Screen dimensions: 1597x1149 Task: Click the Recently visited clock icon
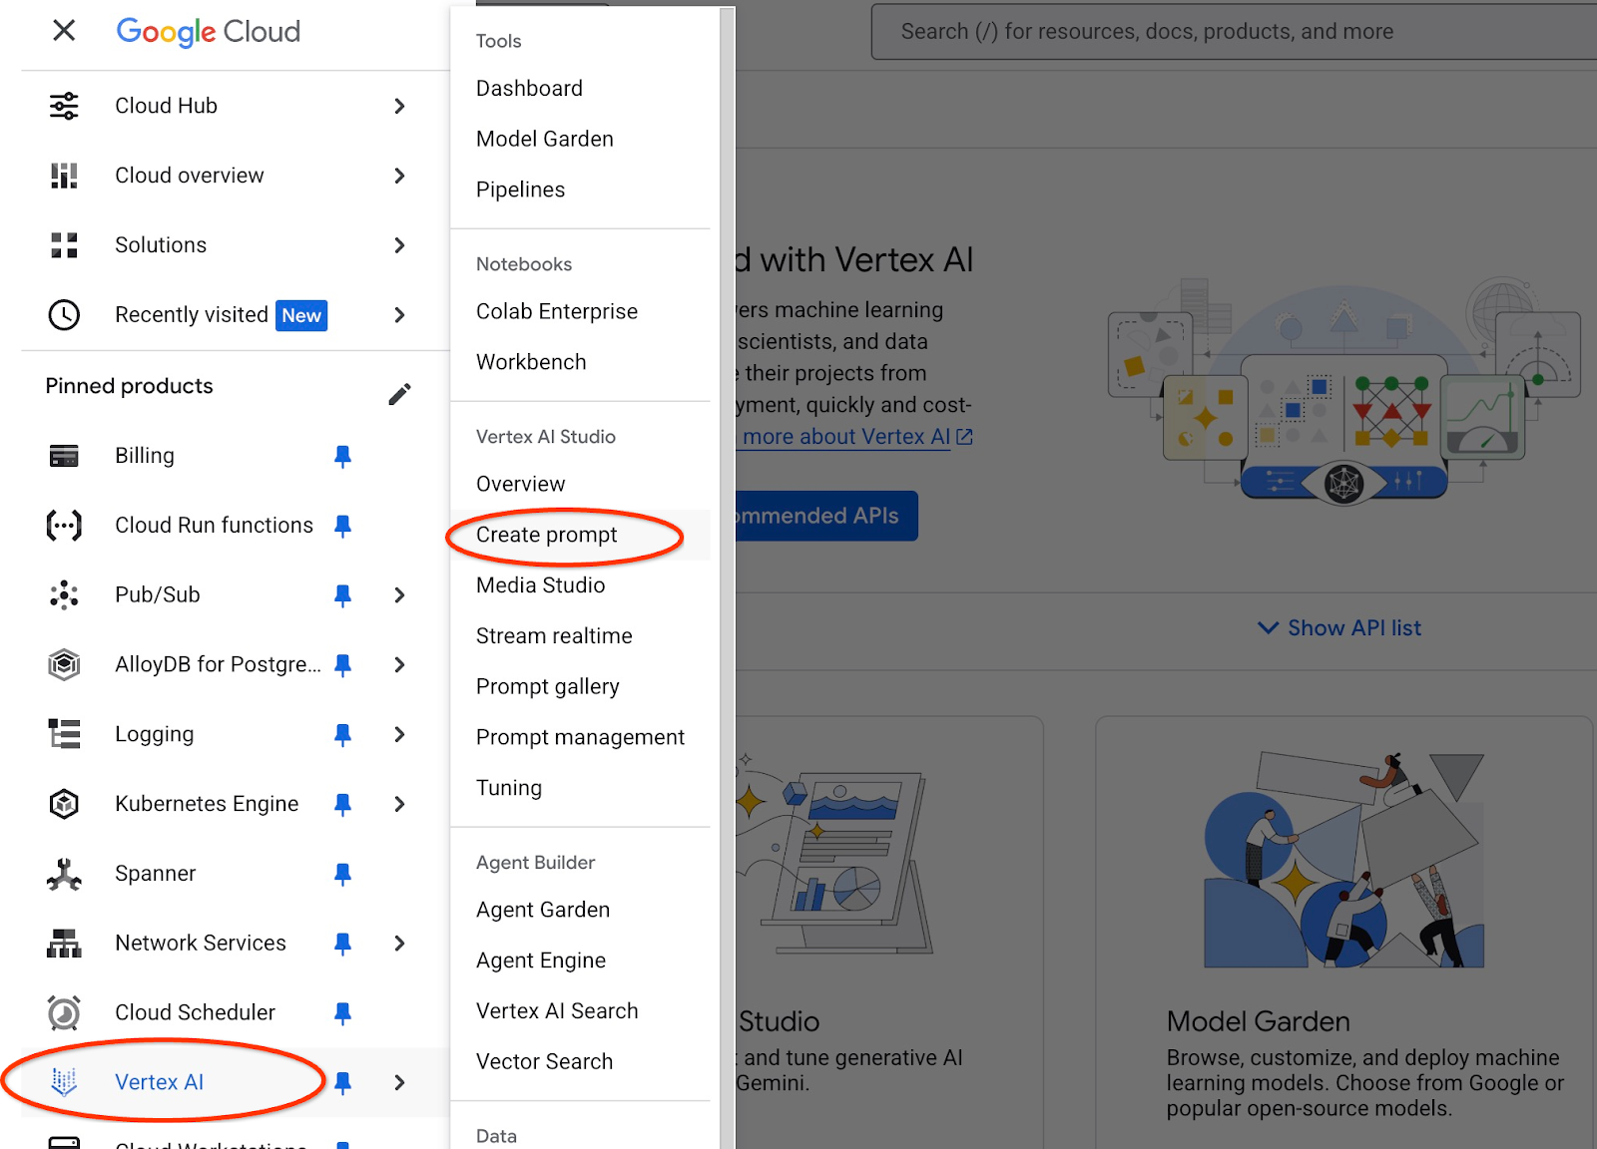64,315
